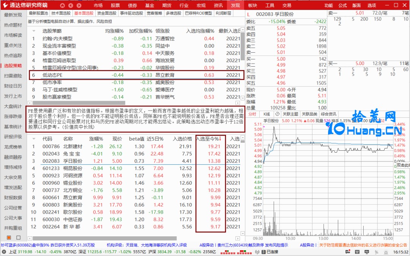This screenshot has height=256, width=410.
Task: Open the 贵州三力(603439) news ticker item
Action: pos(244,245)
